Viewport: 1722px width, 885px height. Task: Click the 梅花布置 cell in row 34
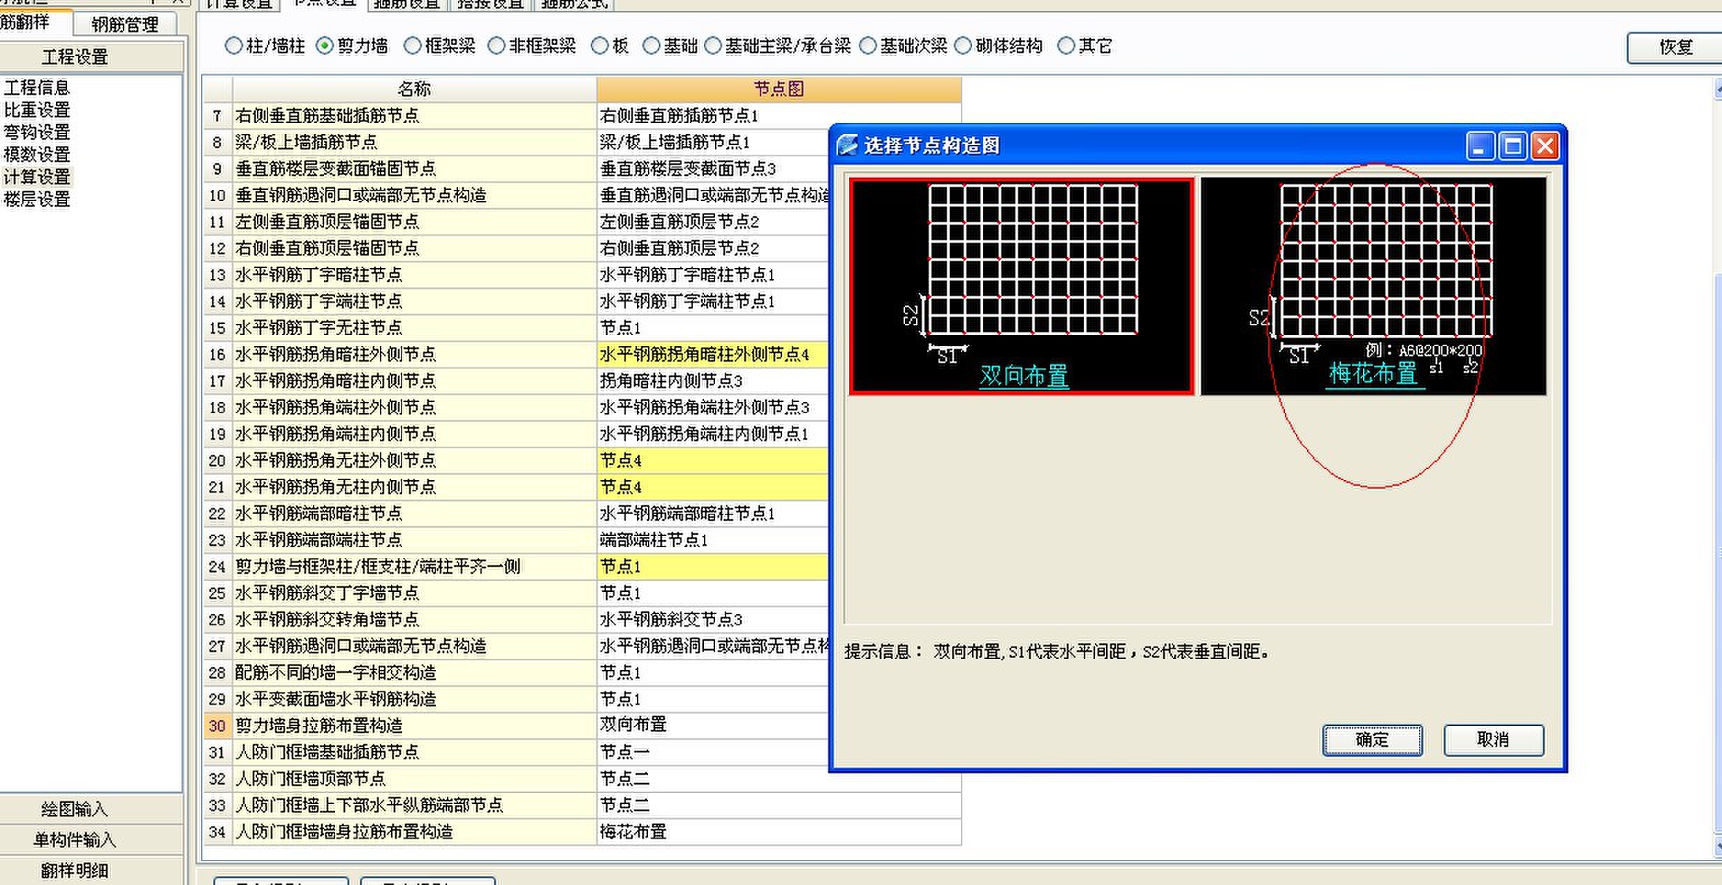(x=779, y=832)
